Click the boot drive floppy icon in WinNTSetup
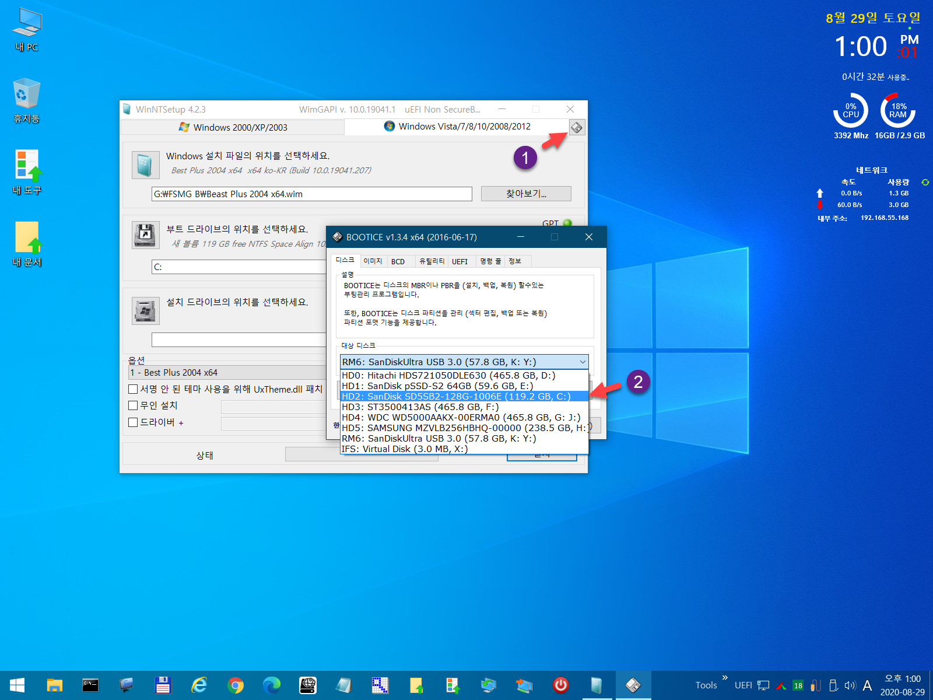This screenshot has height=700, width=933. [145, 235]
